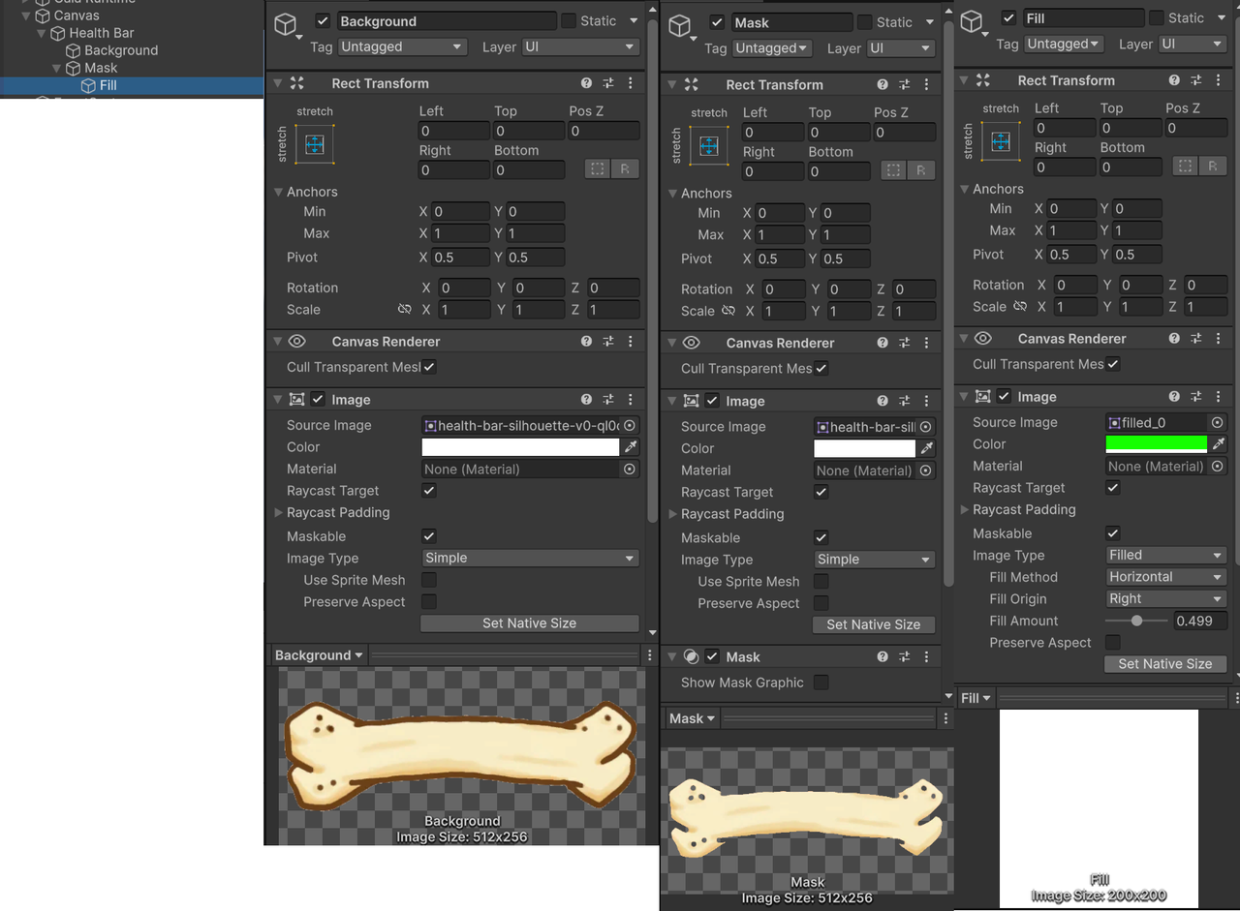Select Mask object in the hierarchy
This screenshot has height=911, width=1240.
(x=101, y=68)
